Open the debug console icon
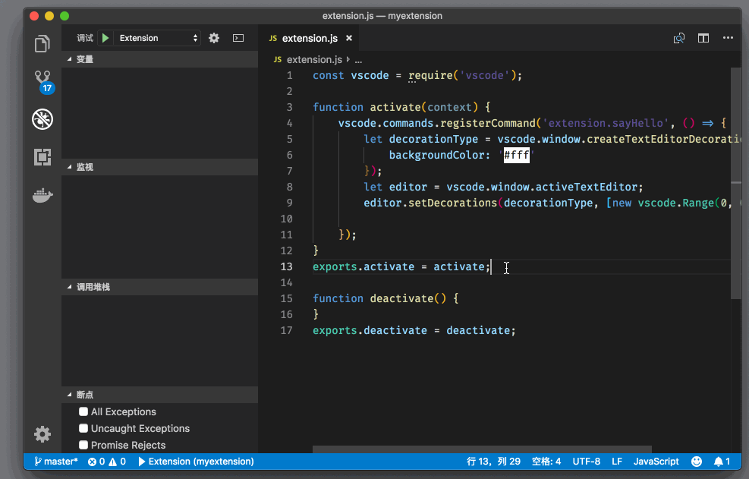Image resolution: width=749 pixels, height=479 pixels. pyautogui.click(x=238, y=38)
